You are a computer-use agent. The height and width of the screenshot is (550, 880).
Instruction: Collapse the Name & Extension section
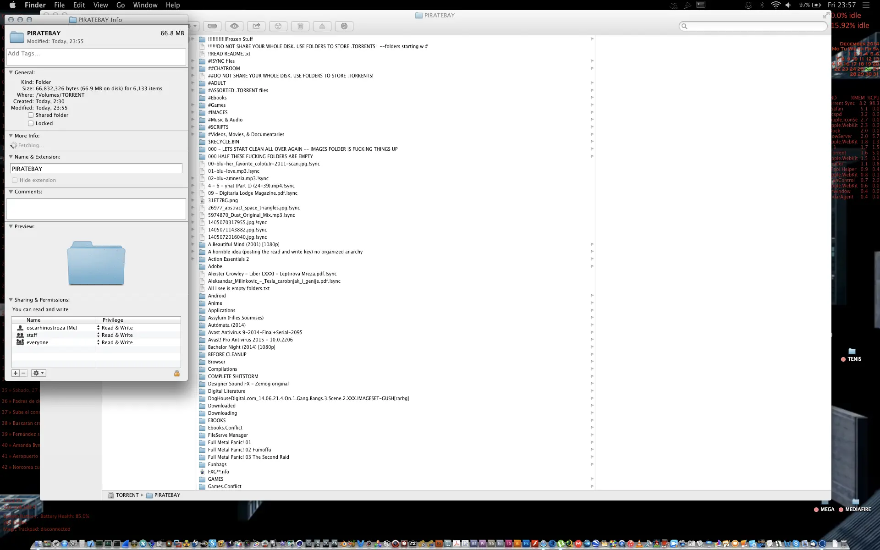[11, 157]
